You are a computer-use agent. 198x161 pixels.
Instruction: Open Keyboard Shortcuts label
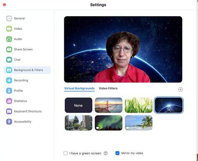click(28, 111)
